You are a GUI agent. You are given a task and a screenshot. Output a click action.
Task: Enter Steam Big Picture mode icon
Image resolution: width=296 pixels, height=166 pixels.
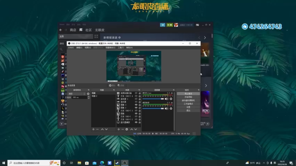click(197, 25)
